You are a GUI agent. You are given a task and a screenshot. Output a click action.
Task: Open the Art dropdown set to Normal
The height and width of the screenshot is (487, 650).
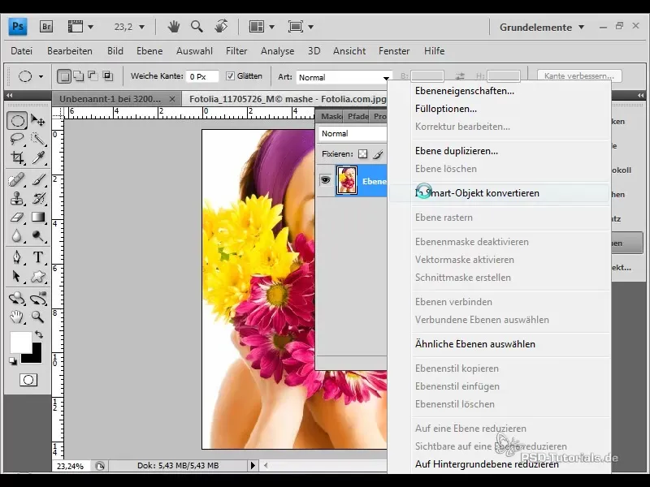pos(344,77)
